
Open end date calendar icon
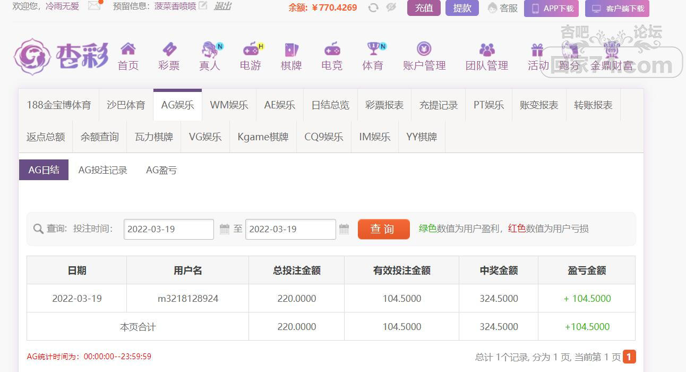point(344,229)
